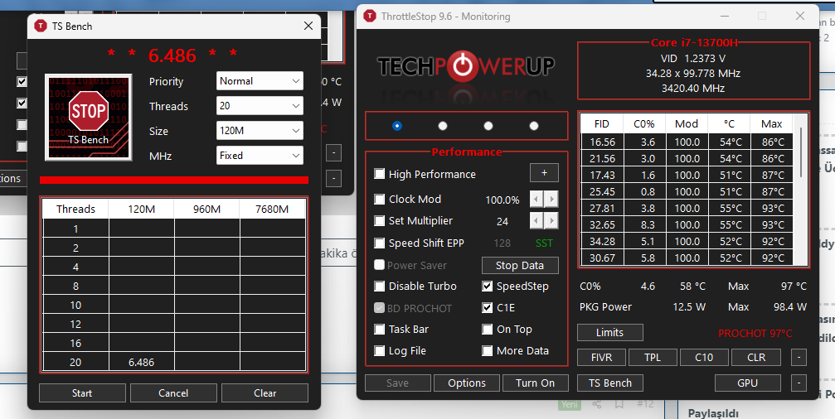Enable High Performance checkbox
The width and height of the screenshot is (835, 419).
tap(379, 174)
